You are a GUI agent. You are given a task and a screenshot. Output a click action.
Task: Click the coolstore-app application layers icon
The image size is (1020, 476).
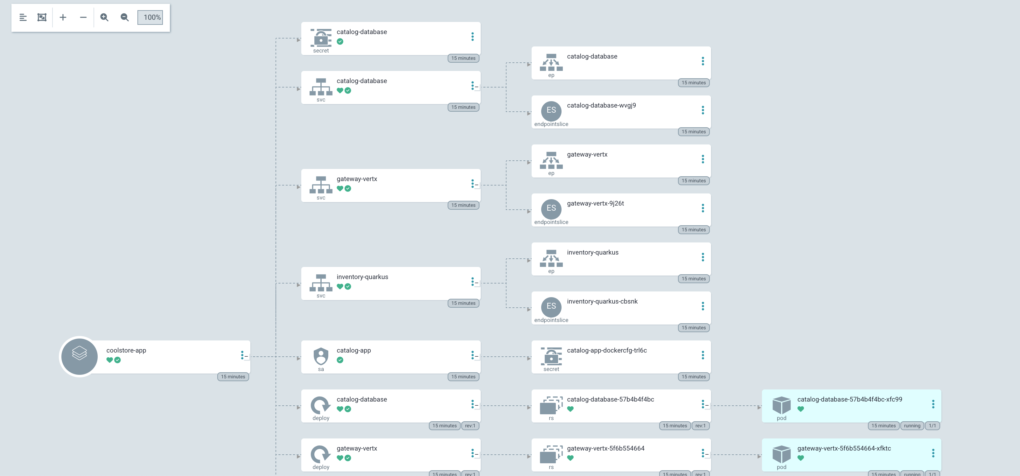coord(80,356)
